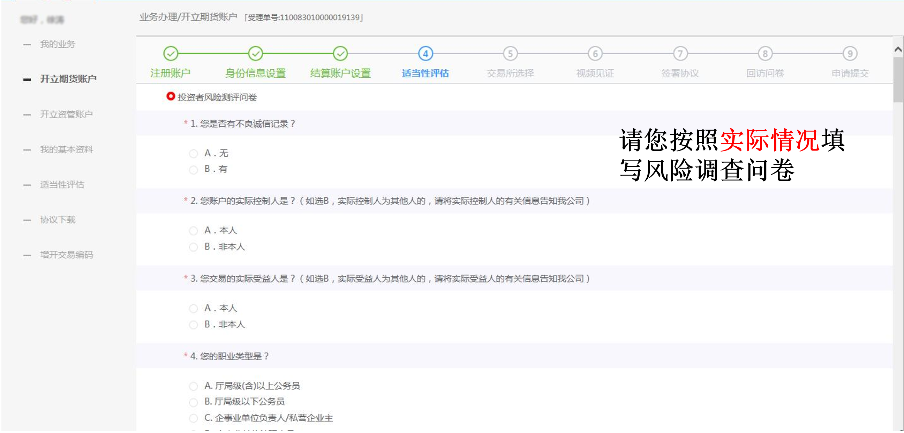This screenshot has width=904, height=433.
Task: Select option A 无 for question 1
Action: click(193, 153)
